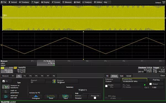Screen dimensions: 166x103
Task: Switch to the P3 tab
Action: 25,76
